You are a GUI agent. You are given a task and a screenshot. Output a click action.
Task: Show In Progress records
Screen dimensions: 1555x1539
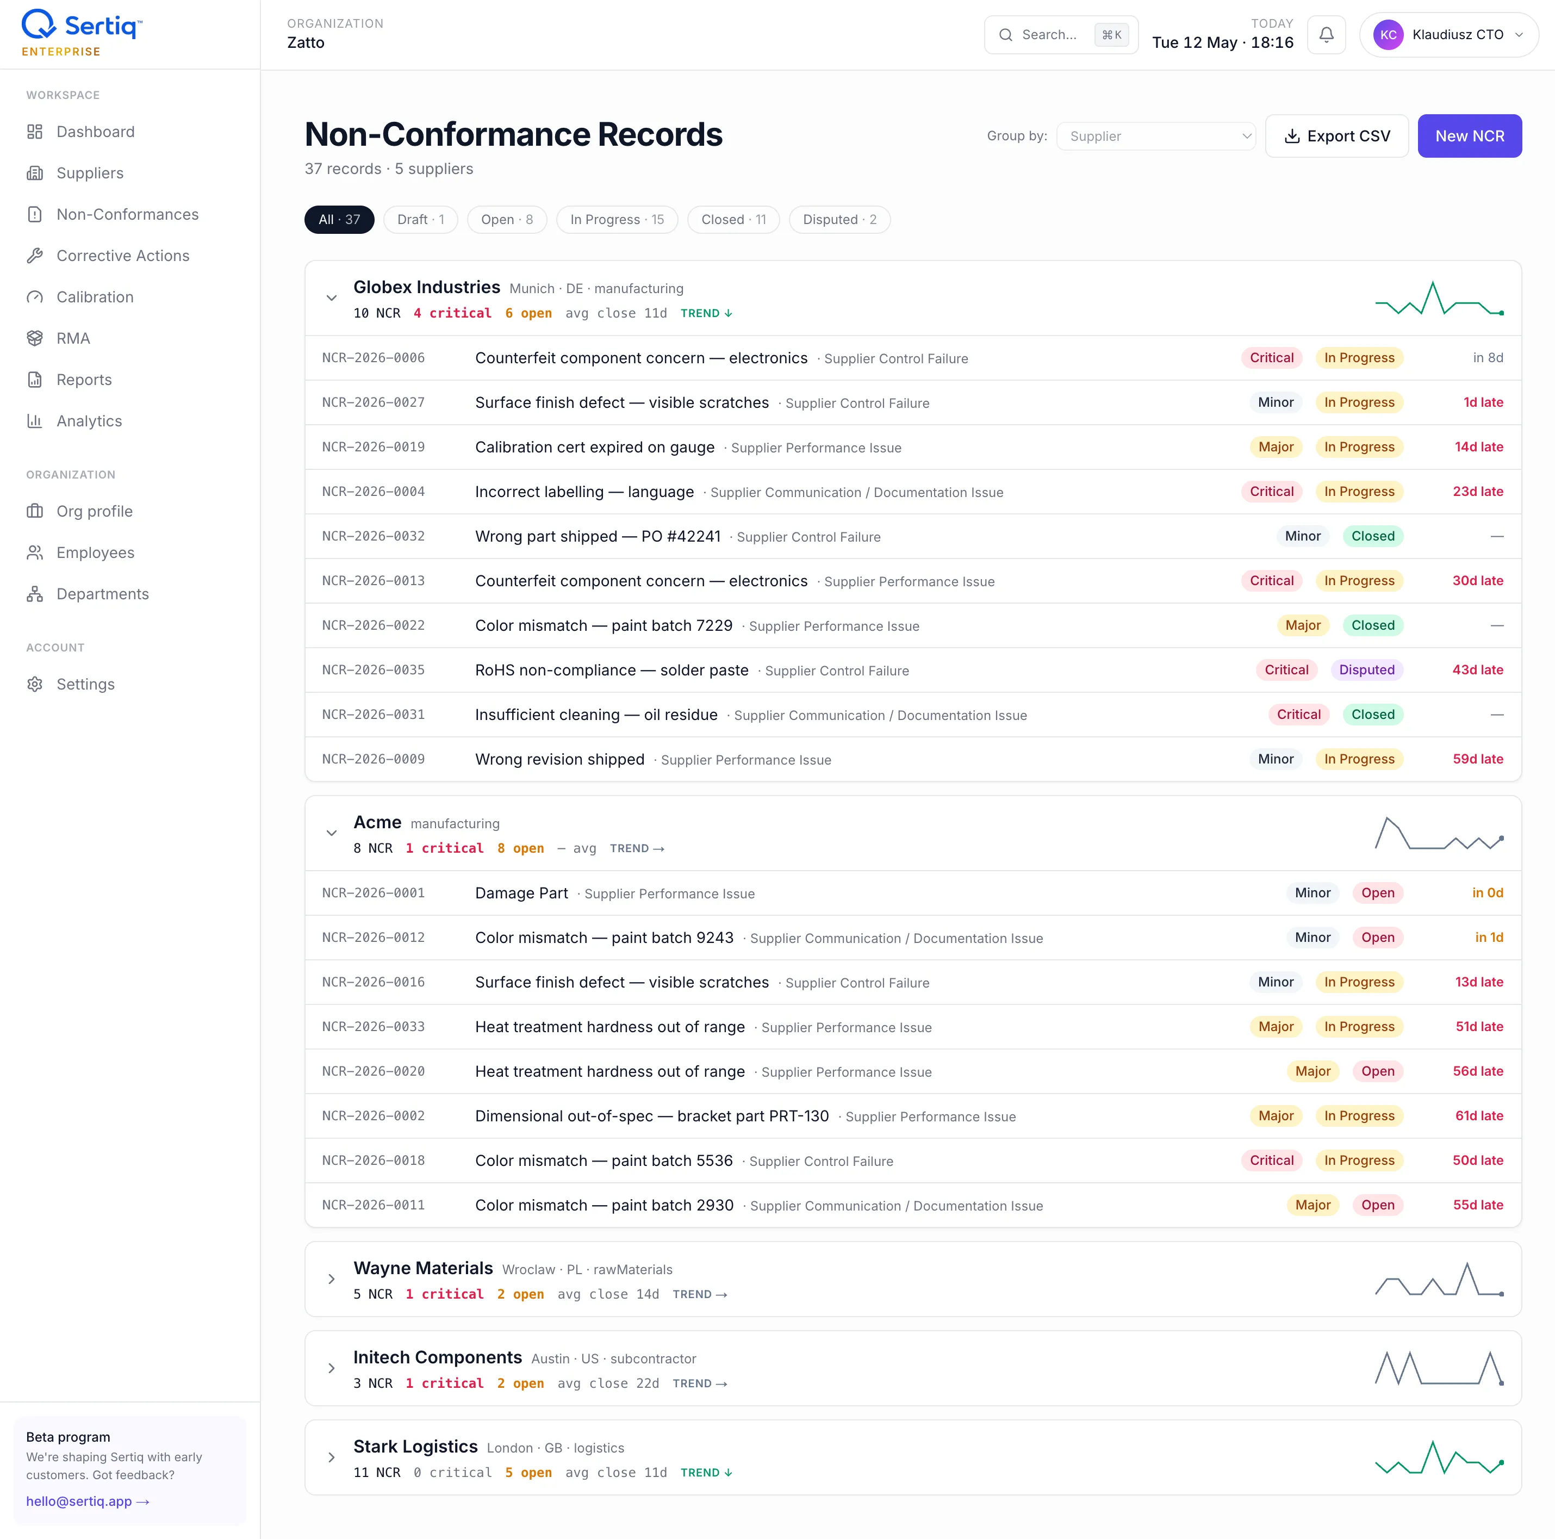coord(617,220)
